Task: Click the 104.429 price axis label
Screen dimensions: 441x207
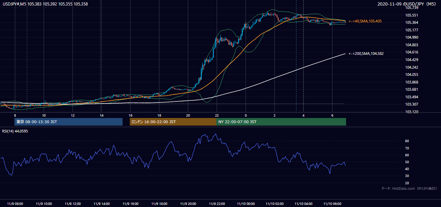Action: click(x=412, y=60)
